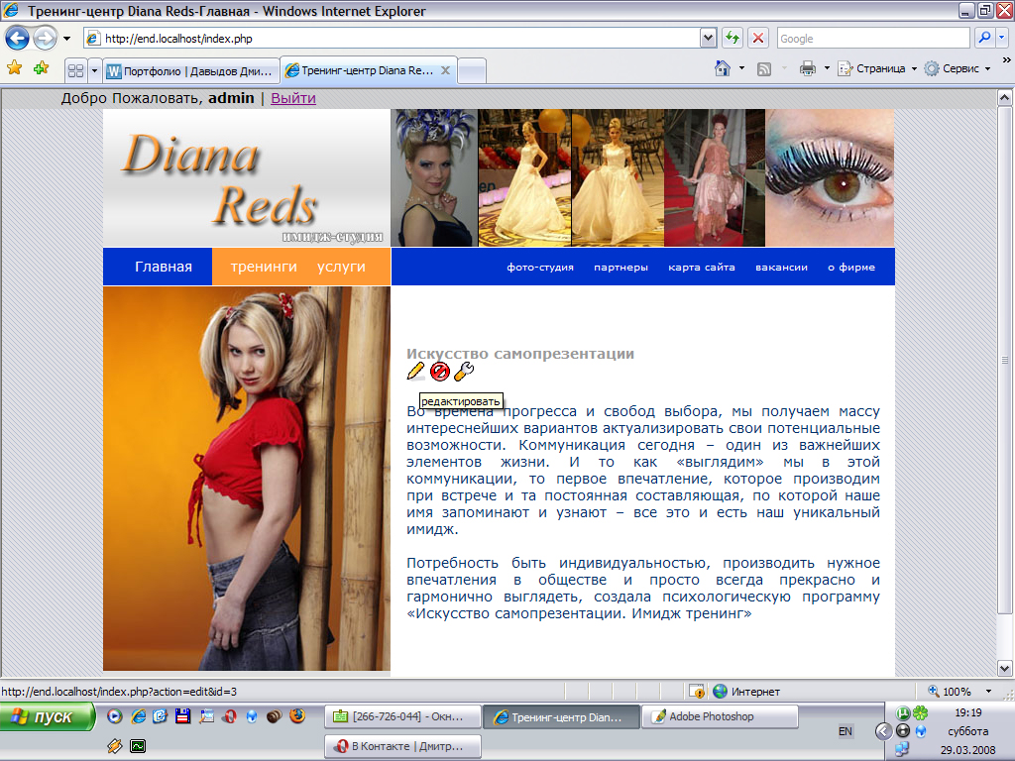
Task: Switch to the Портфолио Давыдов browser tab
Action: click(191, 70)
